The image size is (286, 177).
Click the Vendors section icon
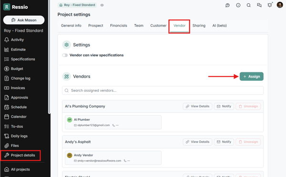coord(67,77)
